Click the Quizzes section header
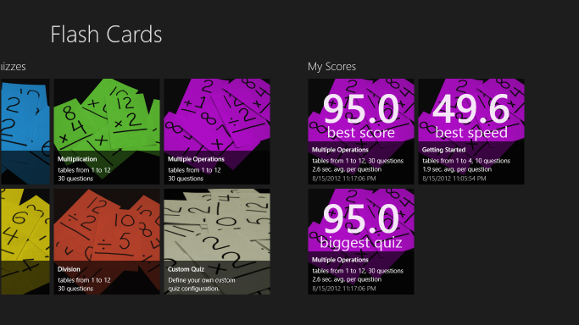The width and height of the screenshot is (579, 325). (x=13, y=67)
